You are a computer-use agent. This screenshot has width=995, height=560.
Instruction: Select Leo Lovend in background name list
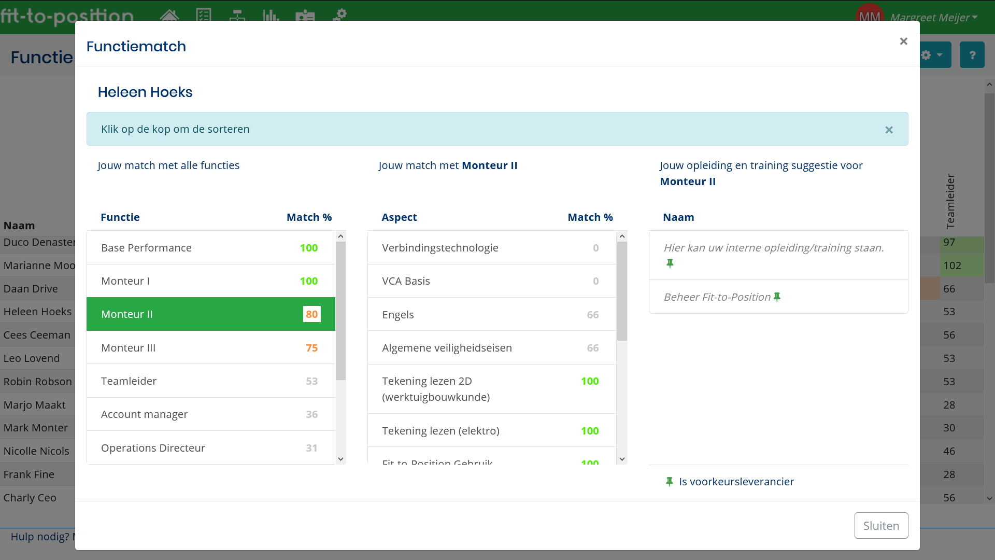pyautogui.click(x=32, y=358)
